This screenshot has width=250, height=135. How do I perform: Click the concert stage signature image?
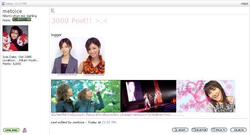coord(148,96)
